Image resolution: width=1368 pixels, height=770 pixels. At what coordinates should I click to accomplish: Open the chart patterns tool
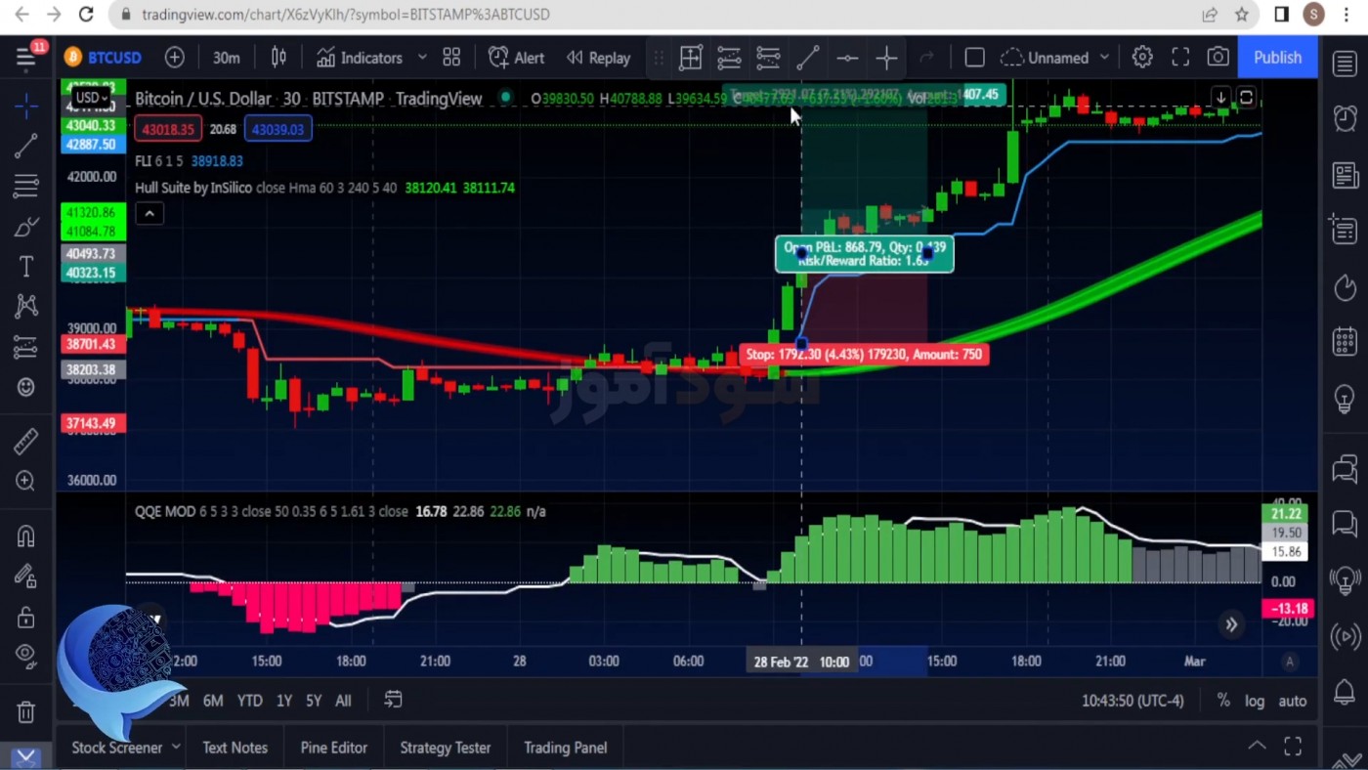(x=26, y=307)
